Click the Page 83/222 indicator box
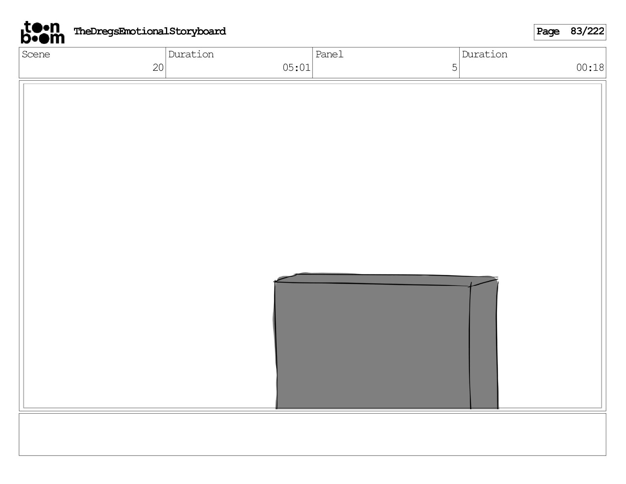The width and height of the screenshot is (626, 484). point(569,32)
